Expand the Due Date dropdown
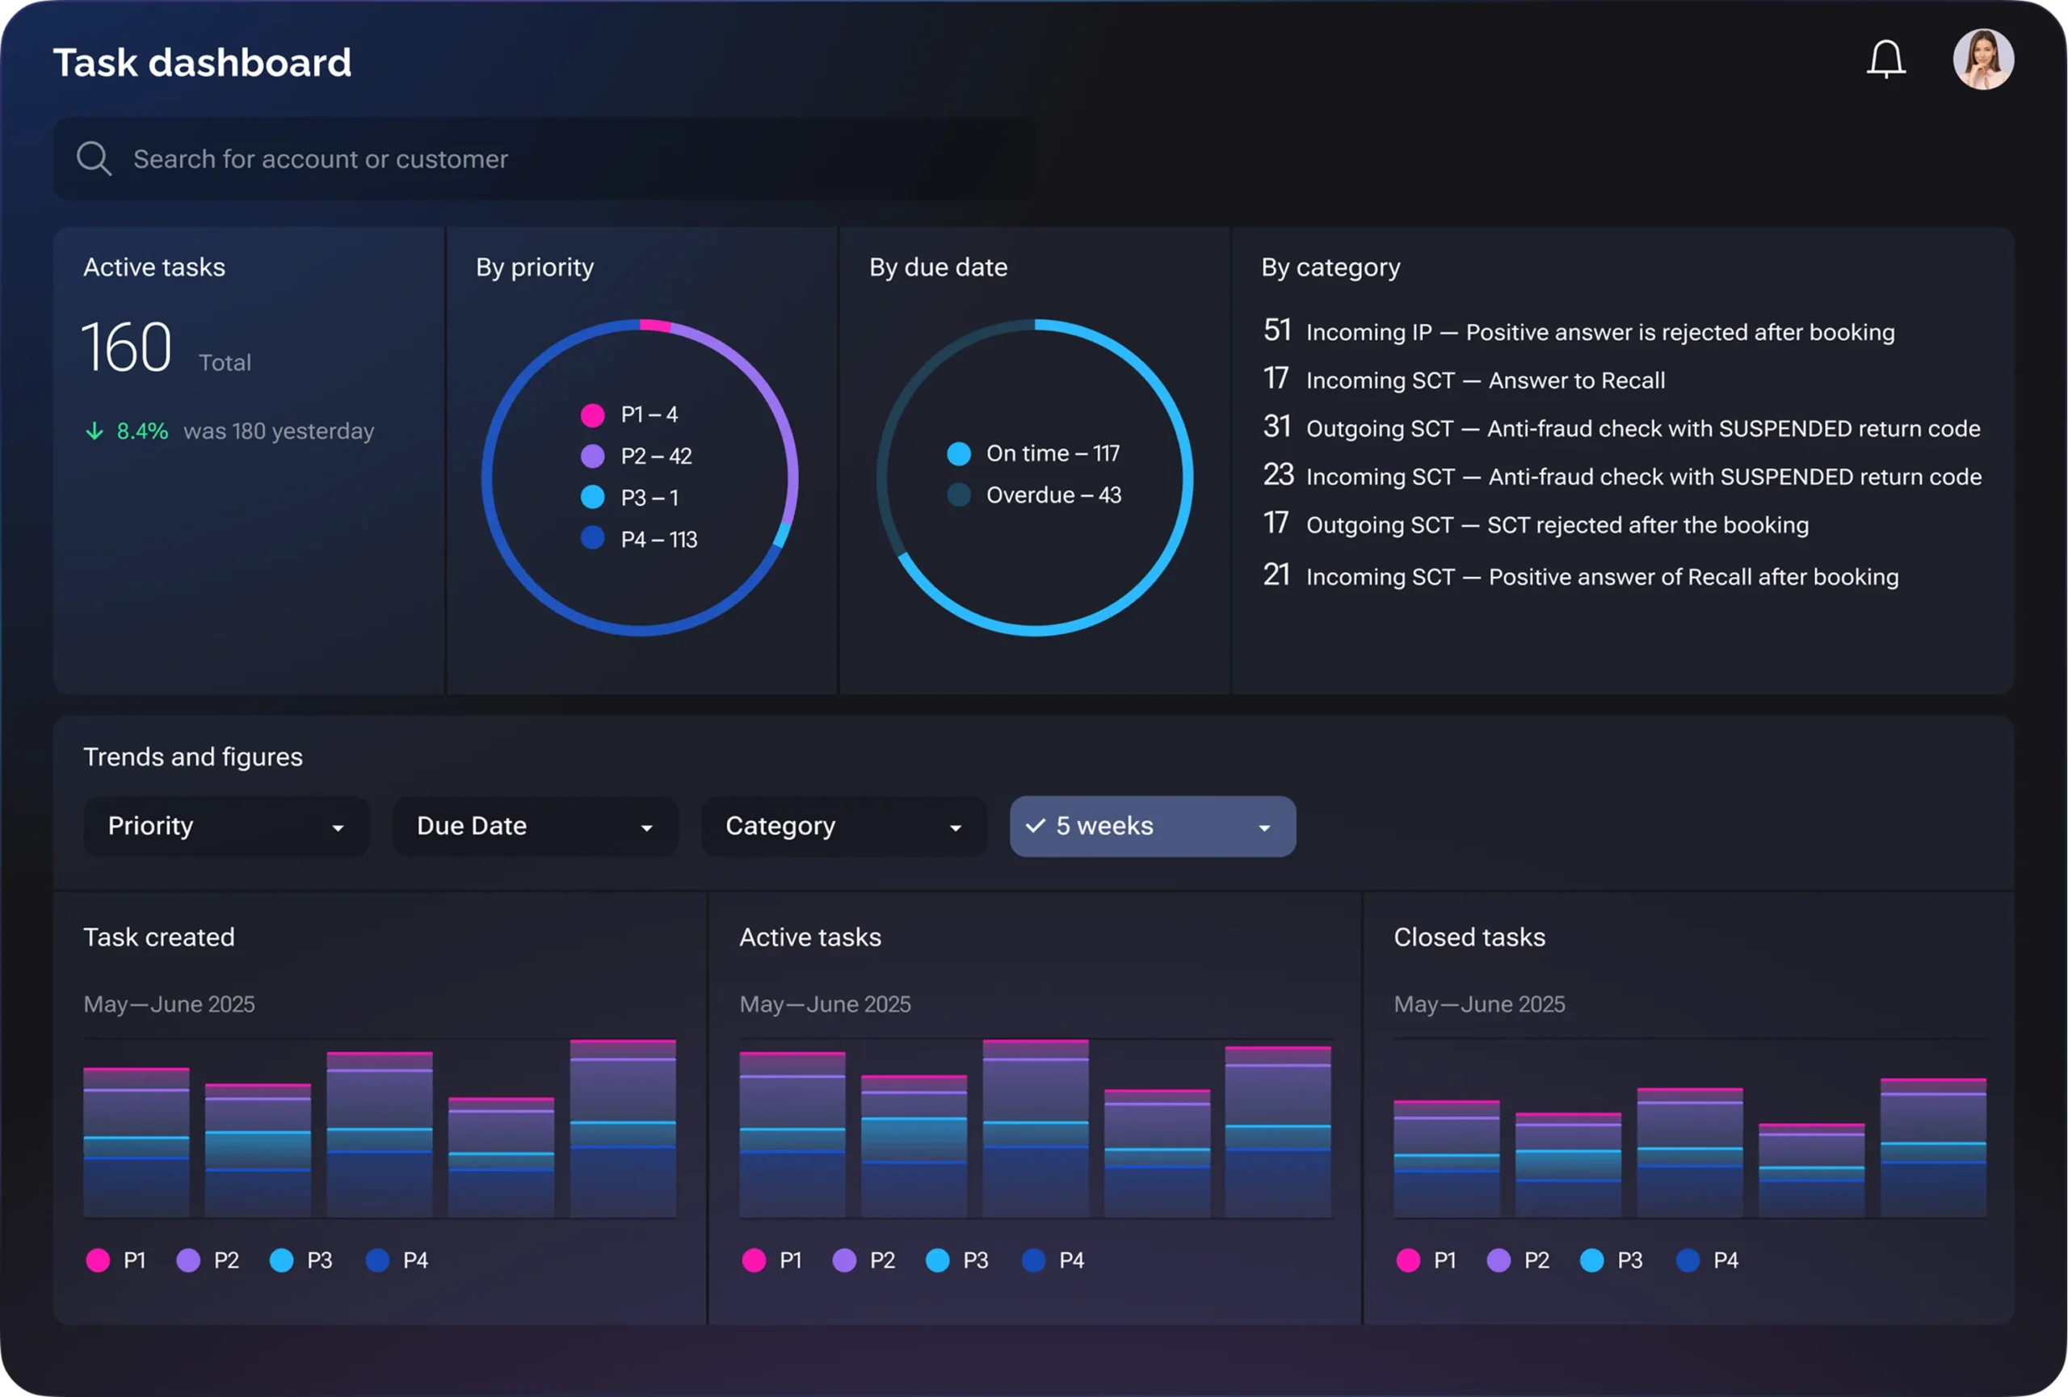 (x=535, y=827)
